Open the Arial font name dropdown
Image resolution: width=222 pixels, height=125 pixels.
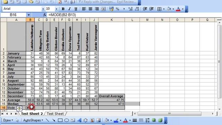tap(43, 9)
